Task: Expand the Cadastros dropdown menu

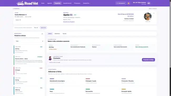Action: [87, 3]
